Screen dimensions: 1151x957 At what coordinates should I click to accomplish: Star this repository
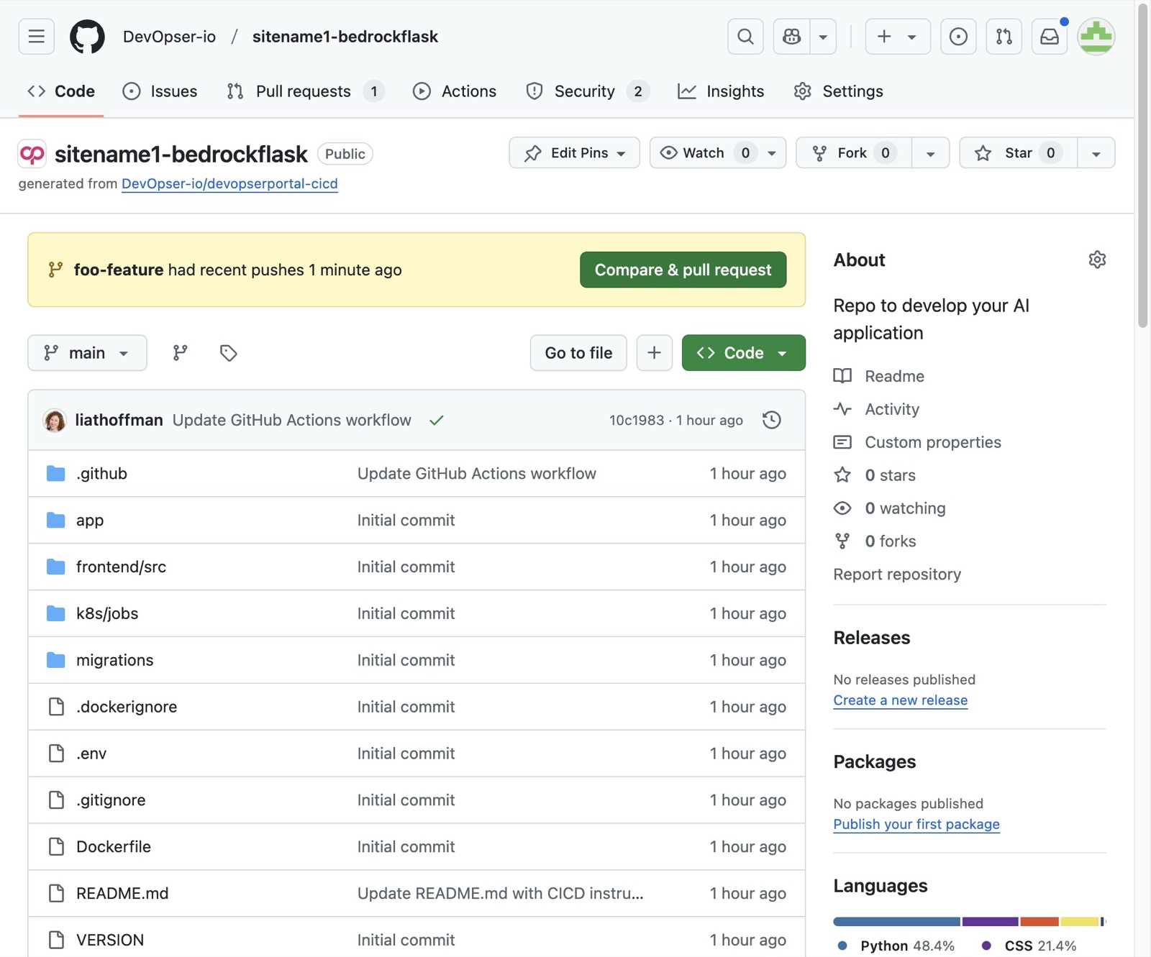coord(1018,152)
